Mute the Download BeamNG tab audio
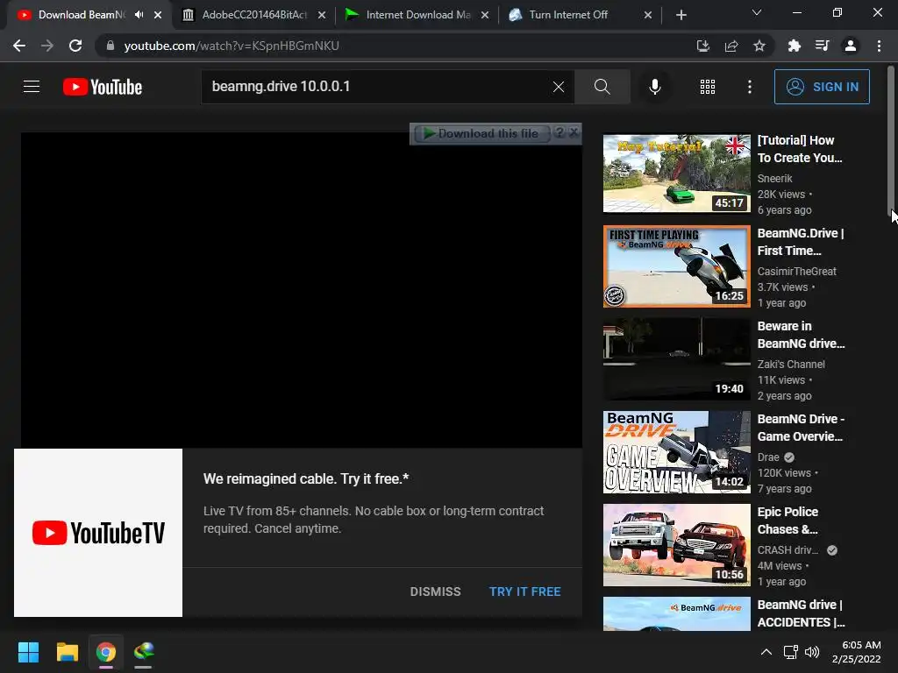 (139, 15)
